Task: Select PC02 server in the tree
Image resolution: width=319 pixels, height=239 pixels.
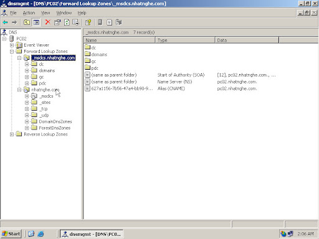Action: 21,39
